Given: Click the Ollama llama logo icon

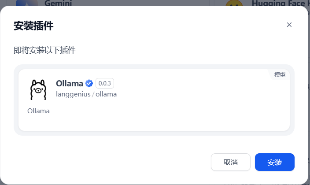Looking at the screenshot, I should pyautogui.click(x=38, y=89).
